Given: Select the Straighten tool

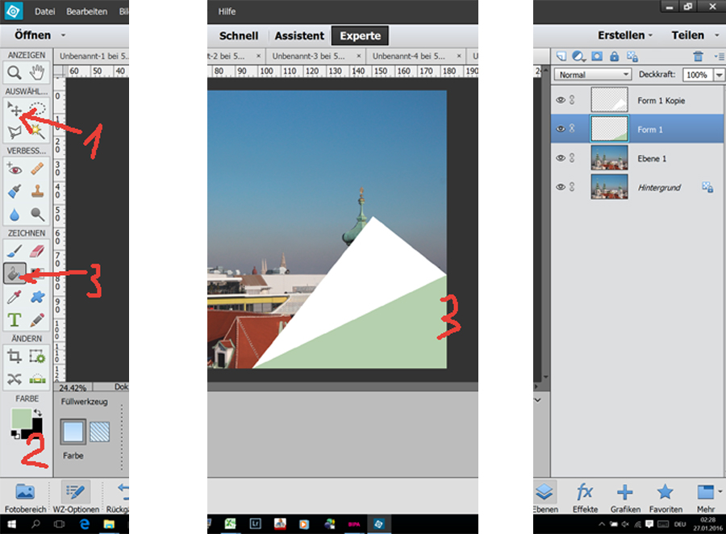Looking at the screenshot, I should pos(37,379).
